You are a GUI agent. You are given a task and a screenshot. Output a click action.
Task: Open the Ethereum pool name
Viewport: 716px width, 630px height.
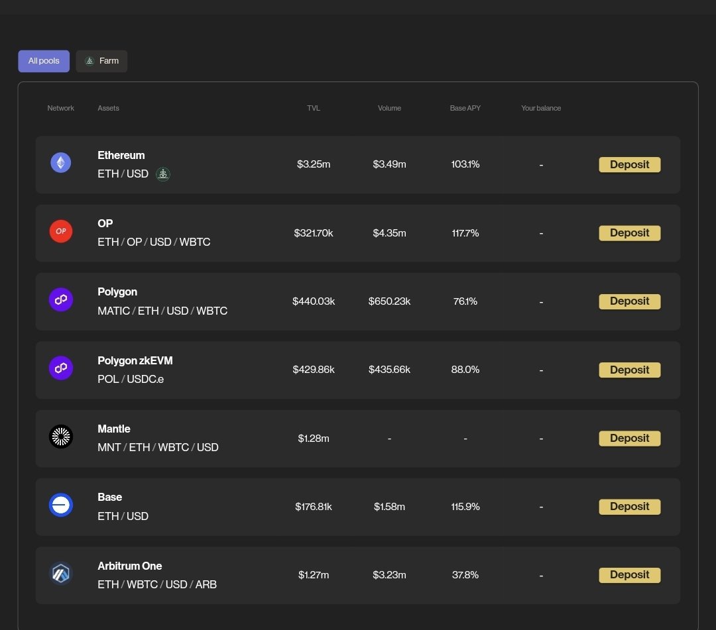[121, 156]
